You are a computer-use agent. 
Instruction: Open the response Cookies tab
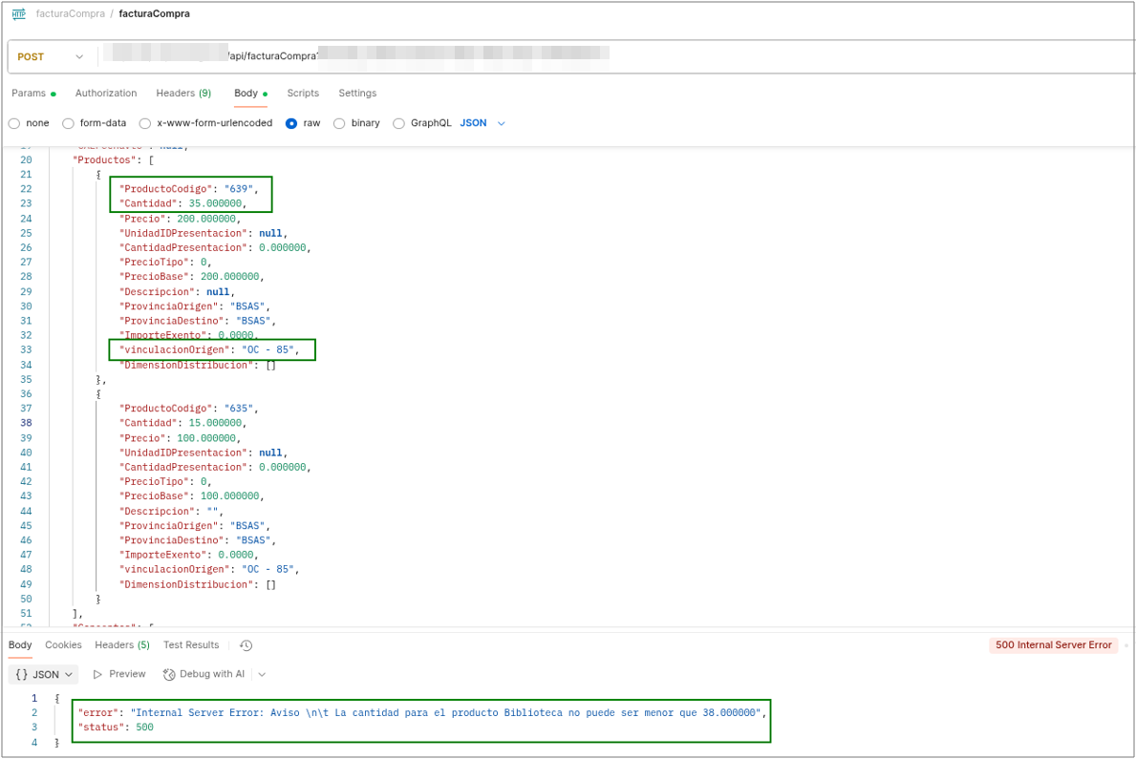[63, 645]
